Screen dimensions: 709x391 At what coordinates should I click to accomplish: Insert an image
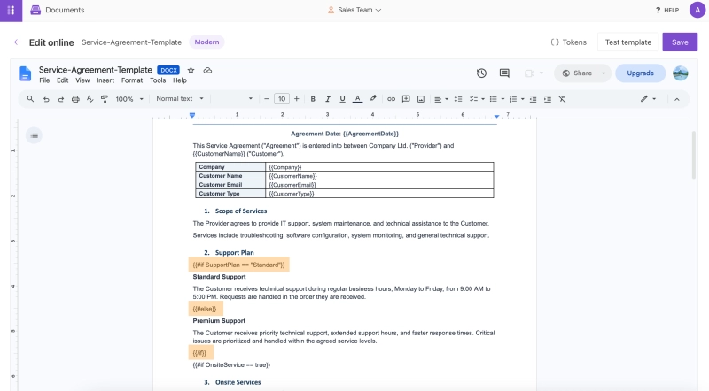click(421, 99)
